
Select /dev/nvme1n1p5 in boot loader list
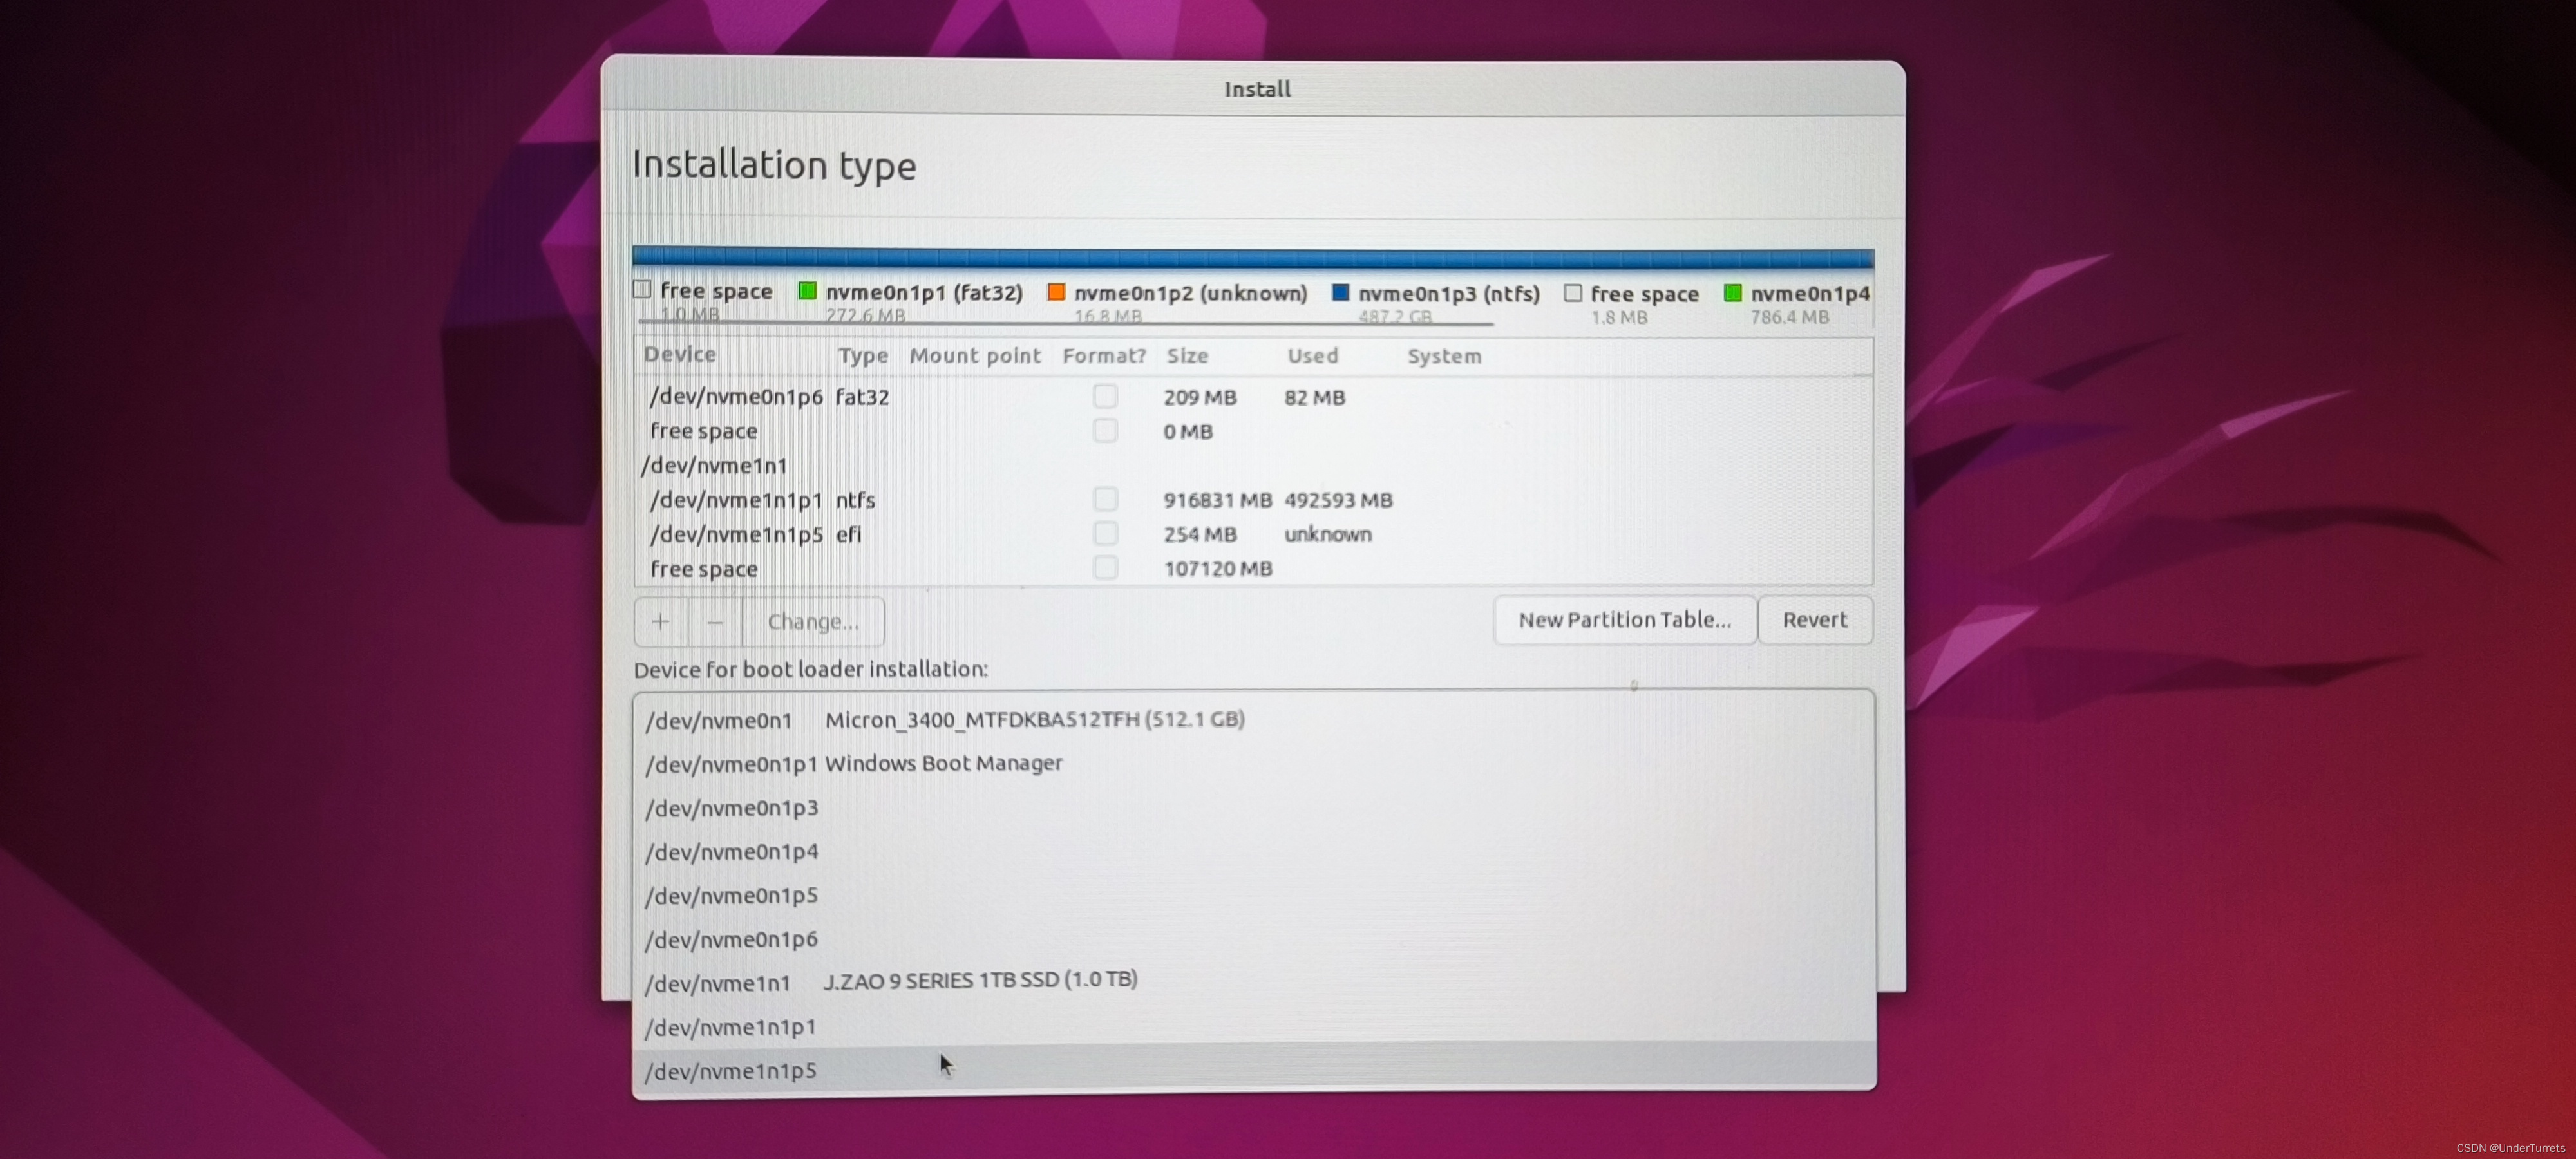click(x=731, y=1071)
